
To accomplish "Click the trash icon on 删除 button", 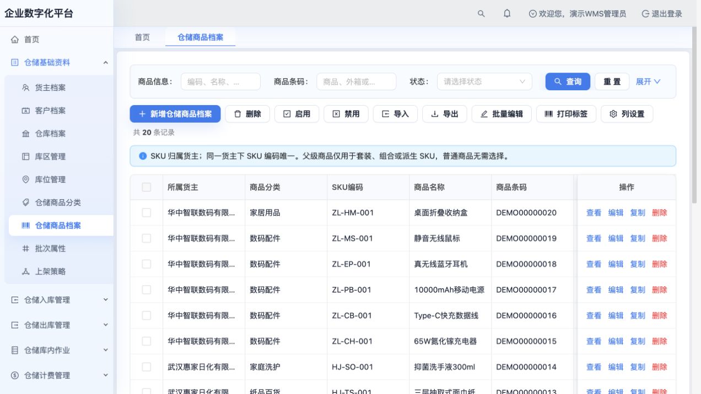I will click(x=238, y=114).
